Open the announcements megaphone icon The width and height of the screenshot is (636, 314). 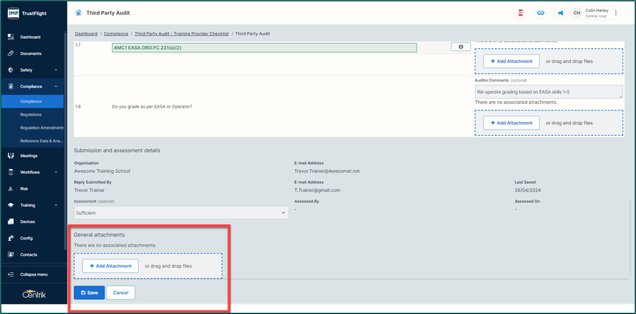click(x=560, y=13)
